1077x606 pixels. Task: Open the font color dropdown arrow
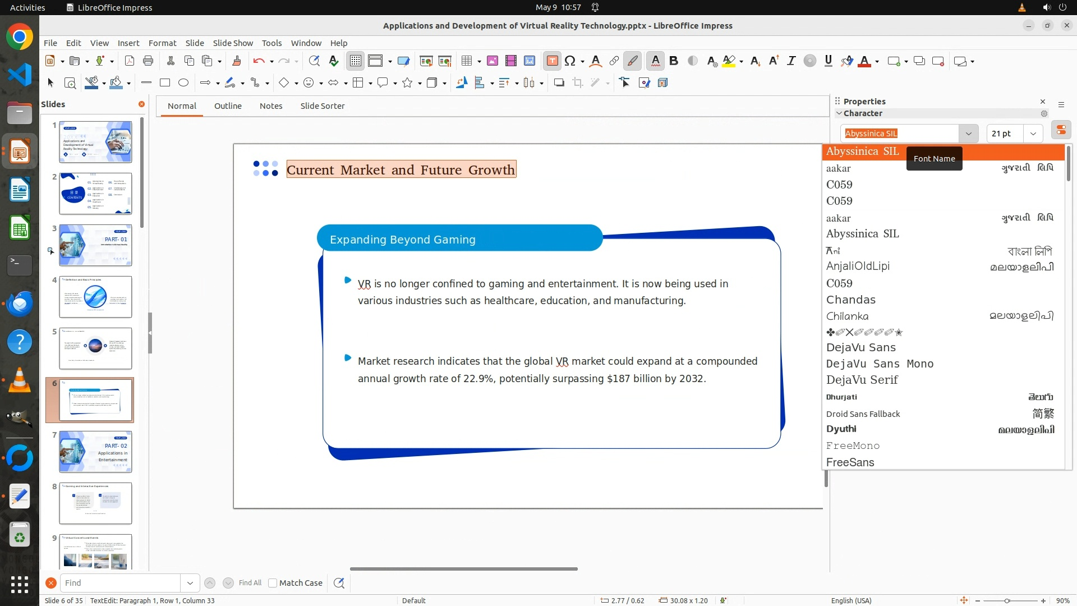pos(877,61)
